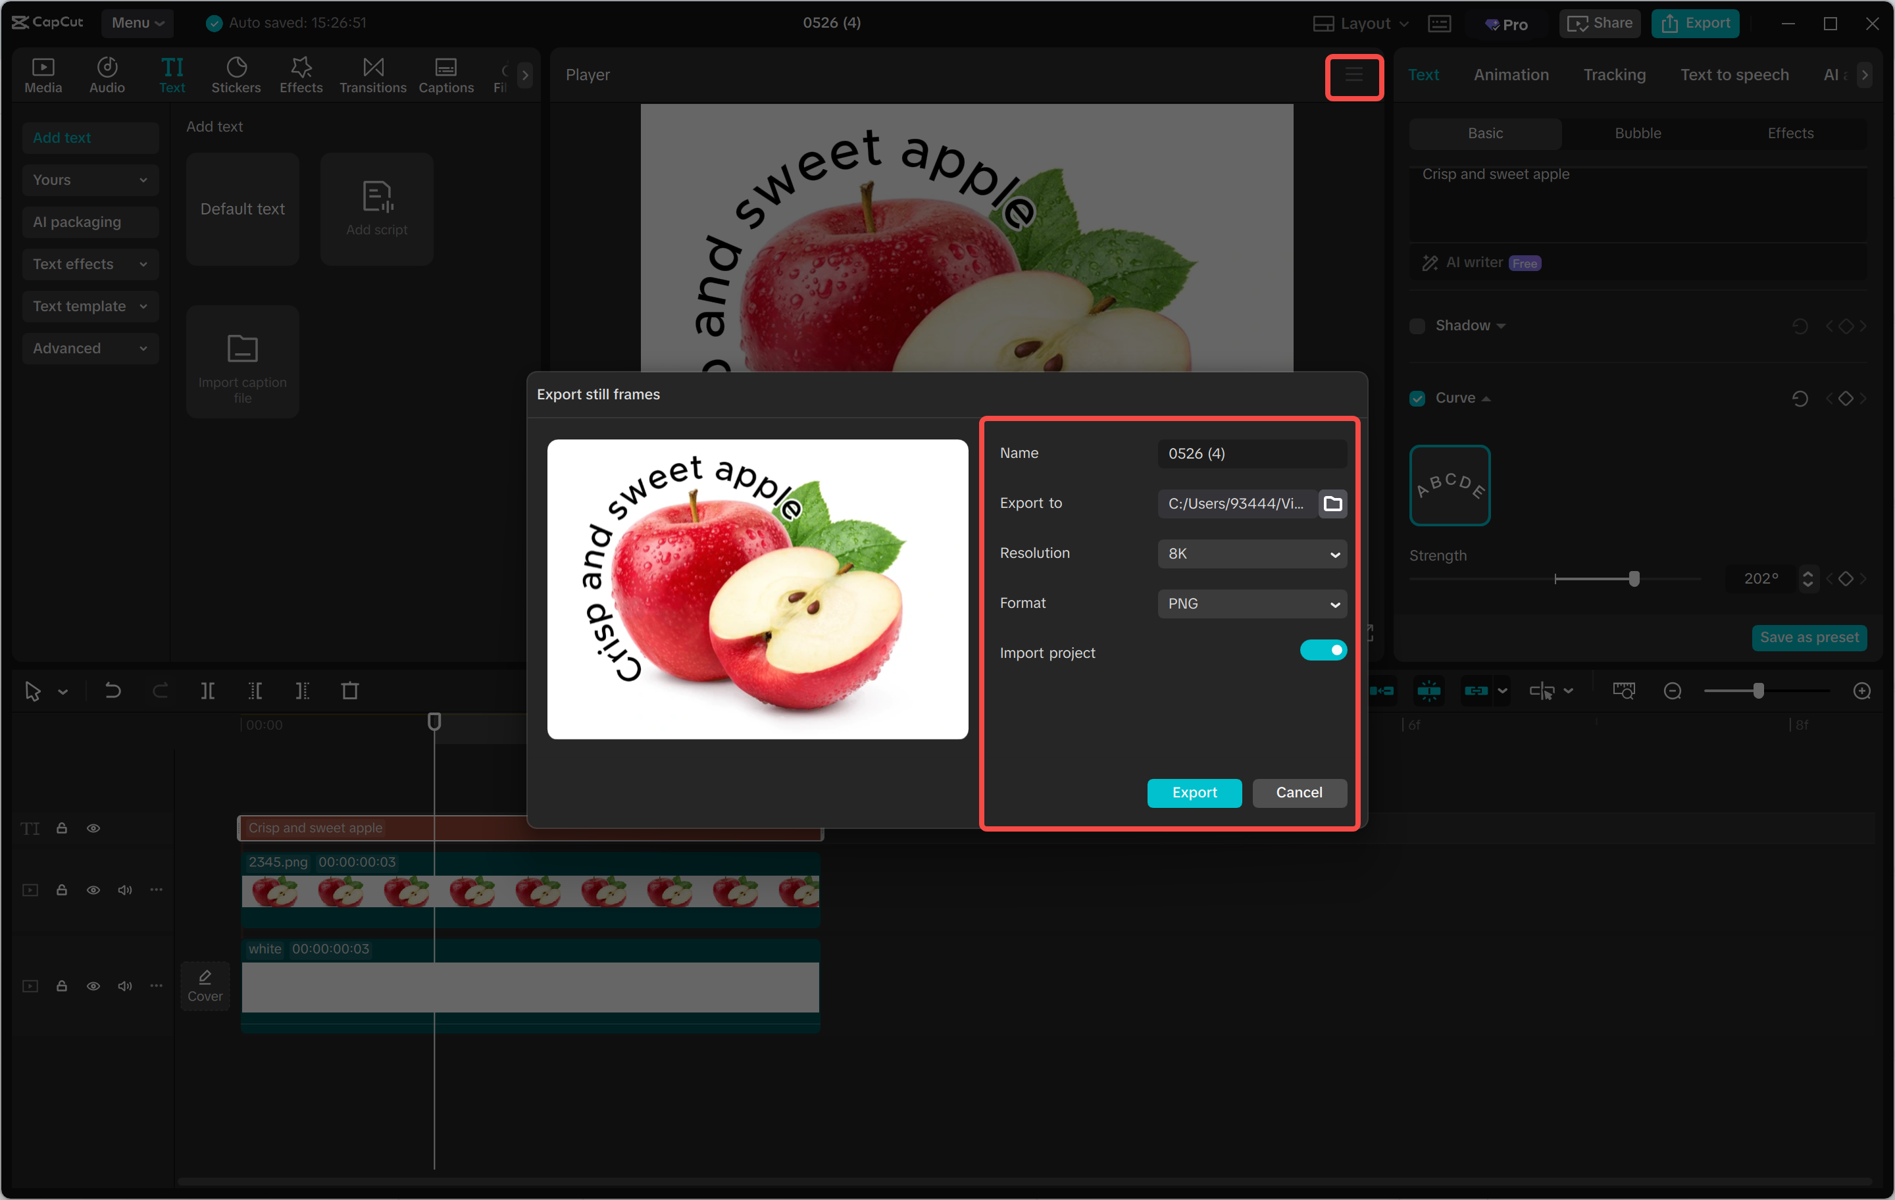Open the Captions panel
This screenshot has height=1200, width=1895.
point(445,75)
